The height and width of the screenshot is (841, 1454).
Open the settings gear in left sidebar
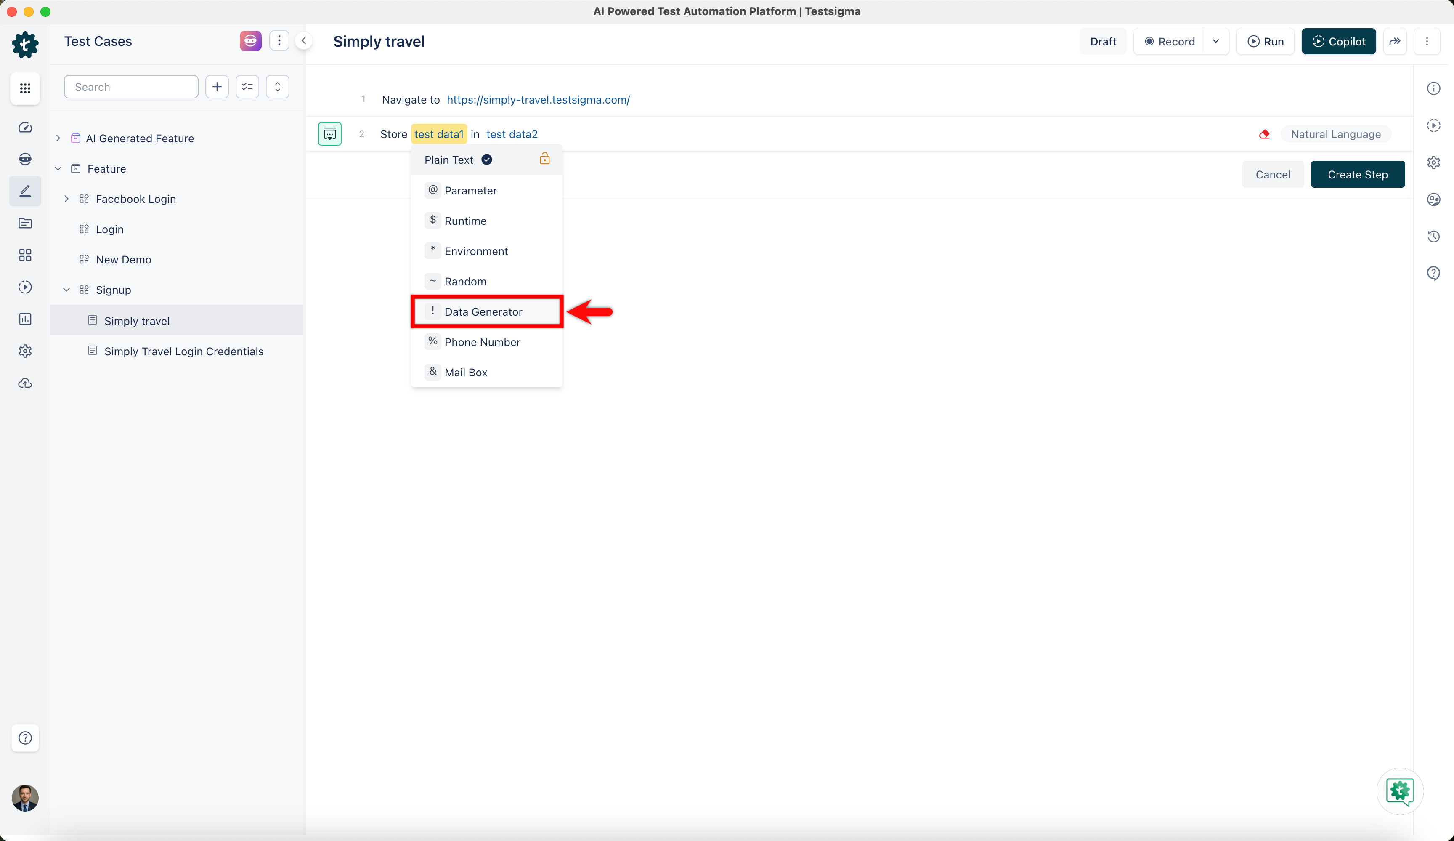(x=25, y=351)
